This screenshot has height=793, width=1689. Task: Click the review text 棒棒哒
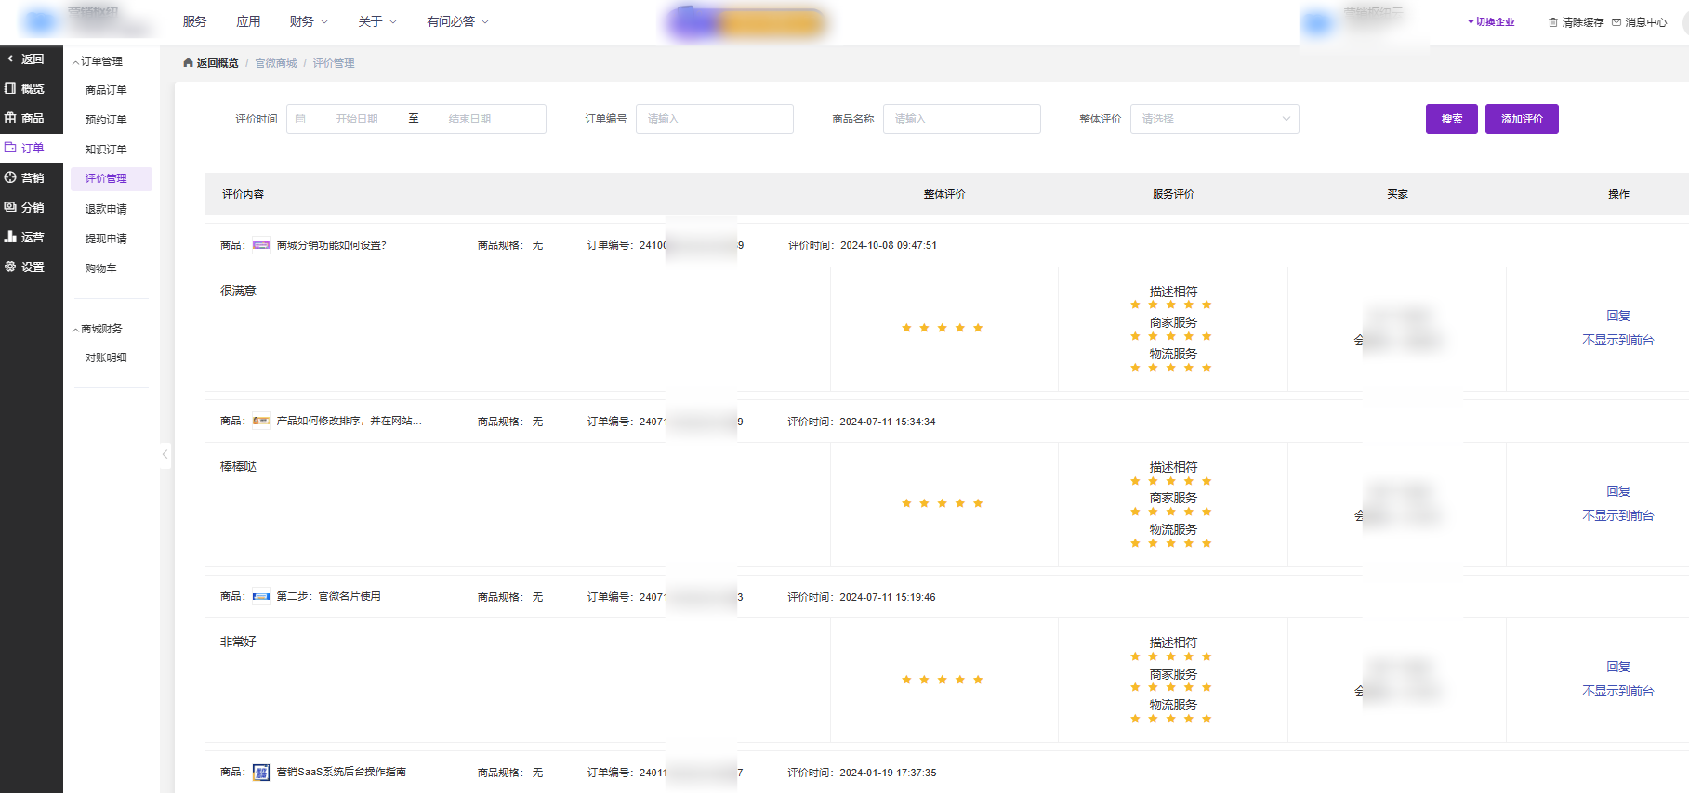coord(238,466)
